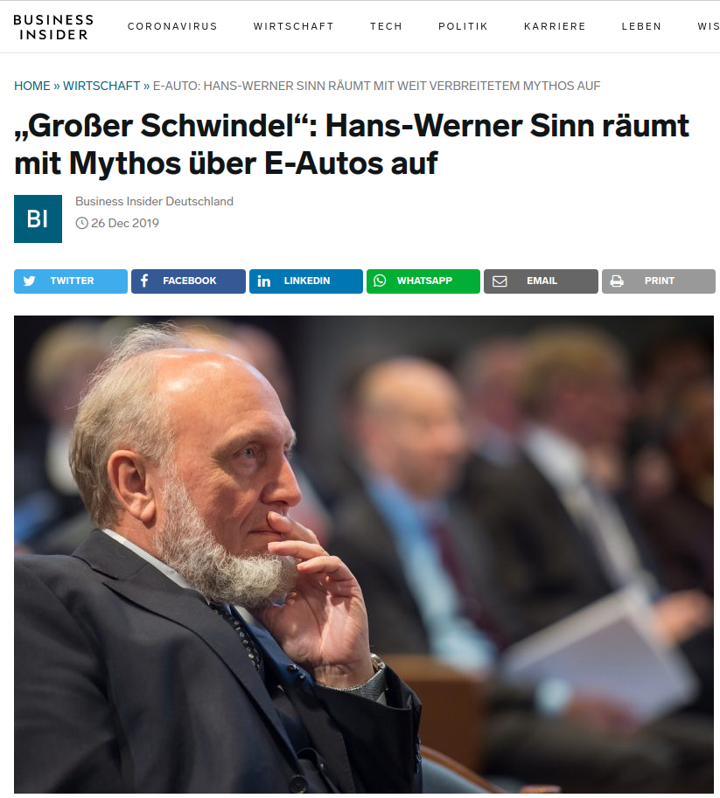This screenshot has height=798, width=720.
Task: Open the Wirtschaft navigation item
Action: (x=293, y=26)
